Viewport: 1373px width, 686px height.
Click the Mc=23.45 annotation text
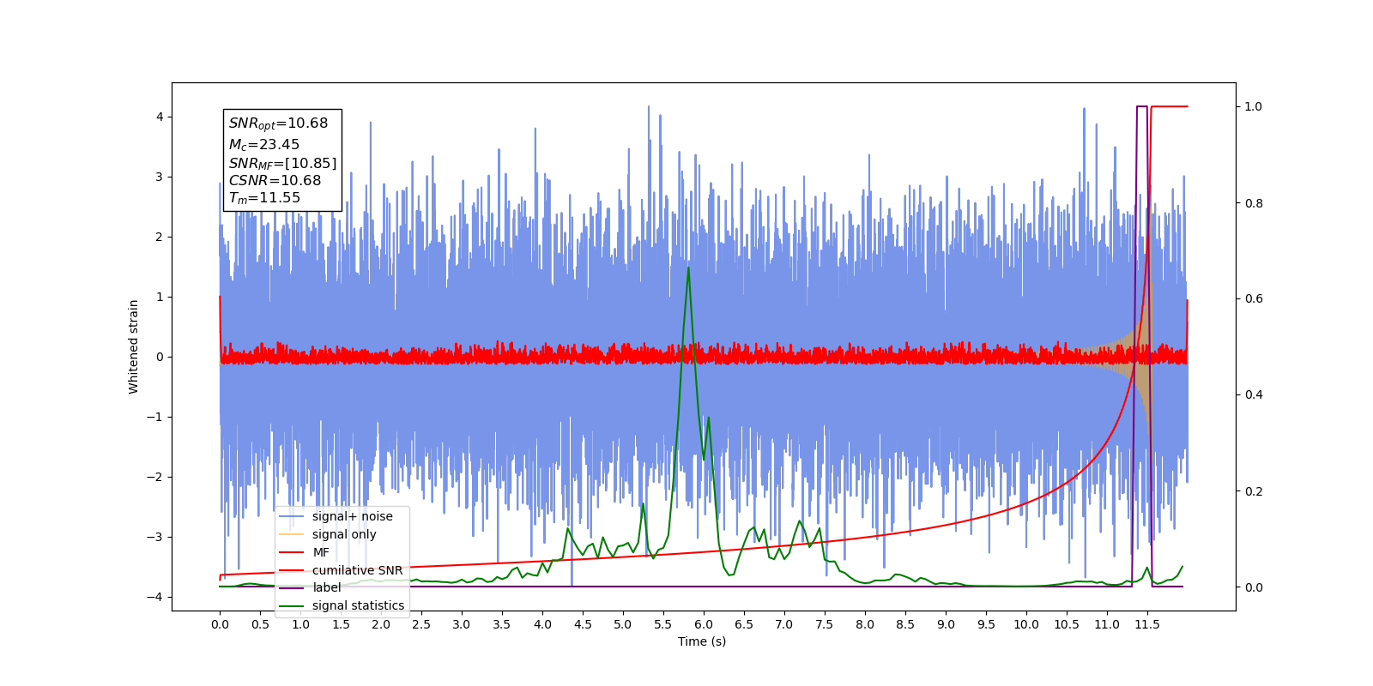(263, 145)
